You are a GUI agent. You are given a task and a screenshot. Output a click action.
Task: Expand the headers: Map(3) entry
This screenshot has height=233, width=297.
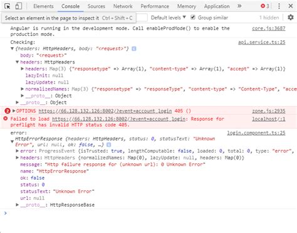coord(23,68)
